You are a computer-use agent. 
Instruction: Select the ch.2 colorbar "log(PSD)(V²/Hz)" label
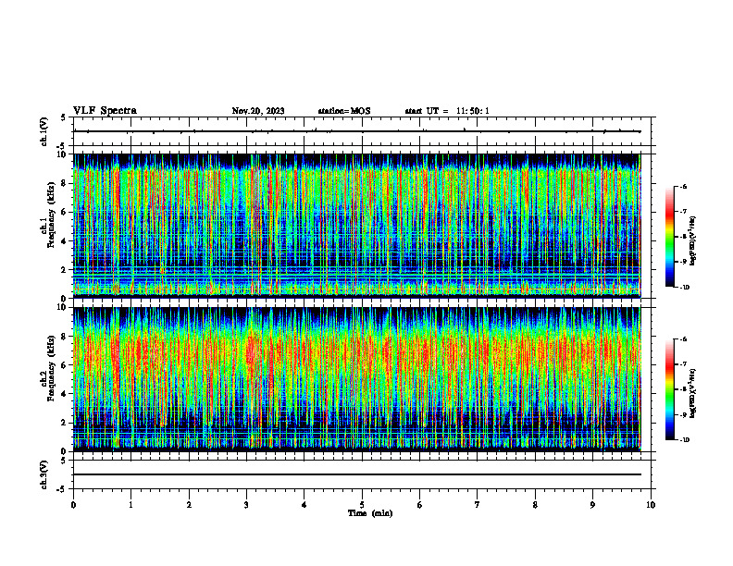click(693, 393)
